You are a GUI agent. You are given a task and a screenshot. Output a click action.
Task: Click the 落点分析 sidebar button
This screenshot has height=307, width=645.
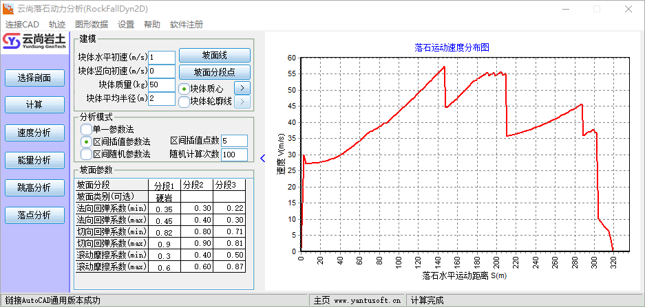[x=34, y=215]
